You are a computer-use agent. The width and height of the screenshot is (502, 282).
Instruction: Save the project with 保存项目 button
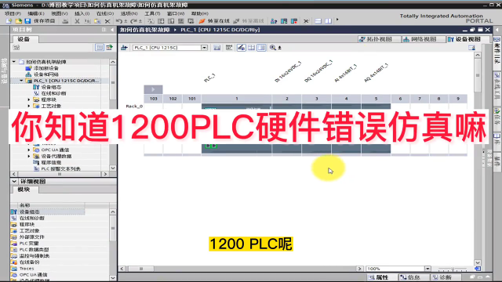pyautogui.click(x=40, y=21)
